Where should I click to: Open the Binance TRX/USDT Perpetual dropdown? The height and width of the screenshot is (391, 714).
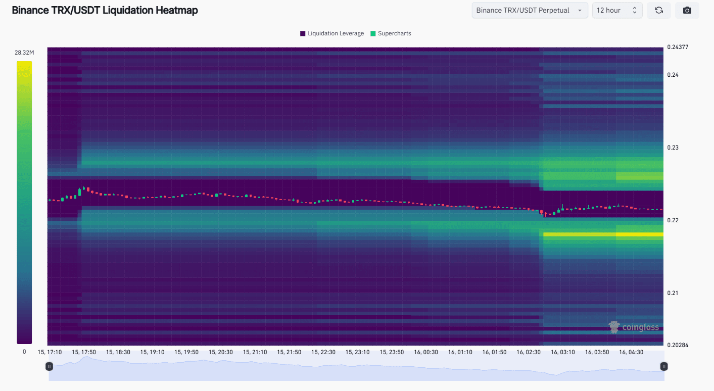530,10
